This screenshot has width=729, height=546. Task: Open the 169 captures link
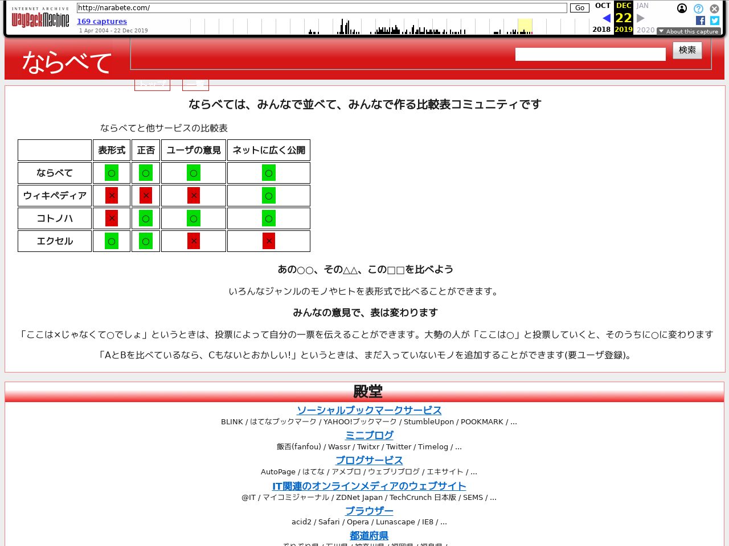click(102, 21)
